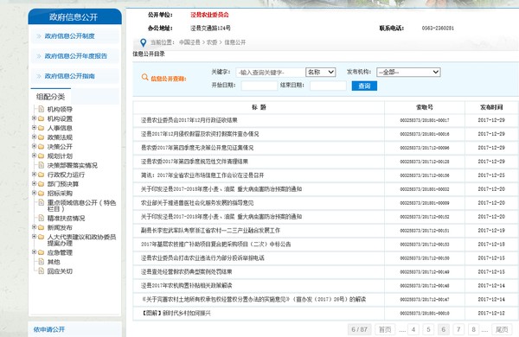This screenshot has width=519, height=337.
Task: Open article 泾县农业委员会2017年12月行政征收结果
Action: point(189,120)
